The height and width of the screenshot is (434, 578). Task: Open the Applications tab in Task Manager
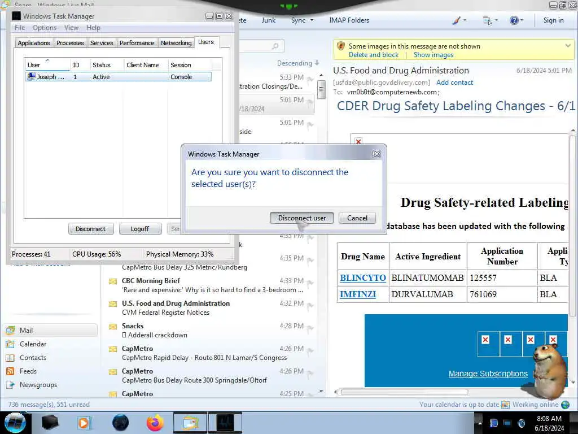pyautogui.click(x=33, y=43)
